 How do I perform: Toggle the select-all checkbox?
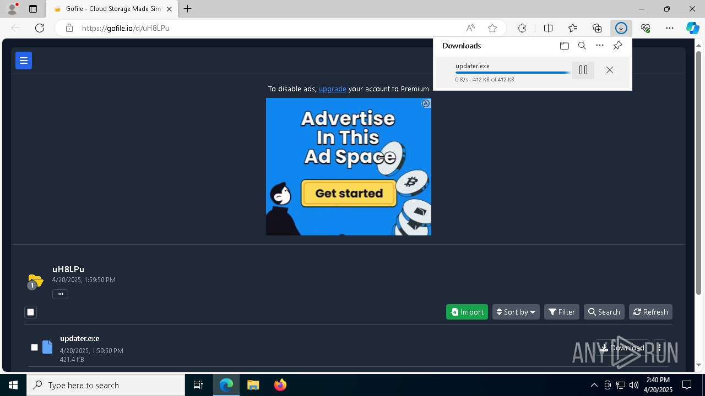click(x=30, y=312)
